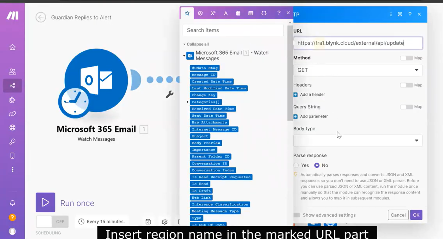Switch to Array functions tab
This screenshot has width=443, height=239.
(x=251, y=13)
